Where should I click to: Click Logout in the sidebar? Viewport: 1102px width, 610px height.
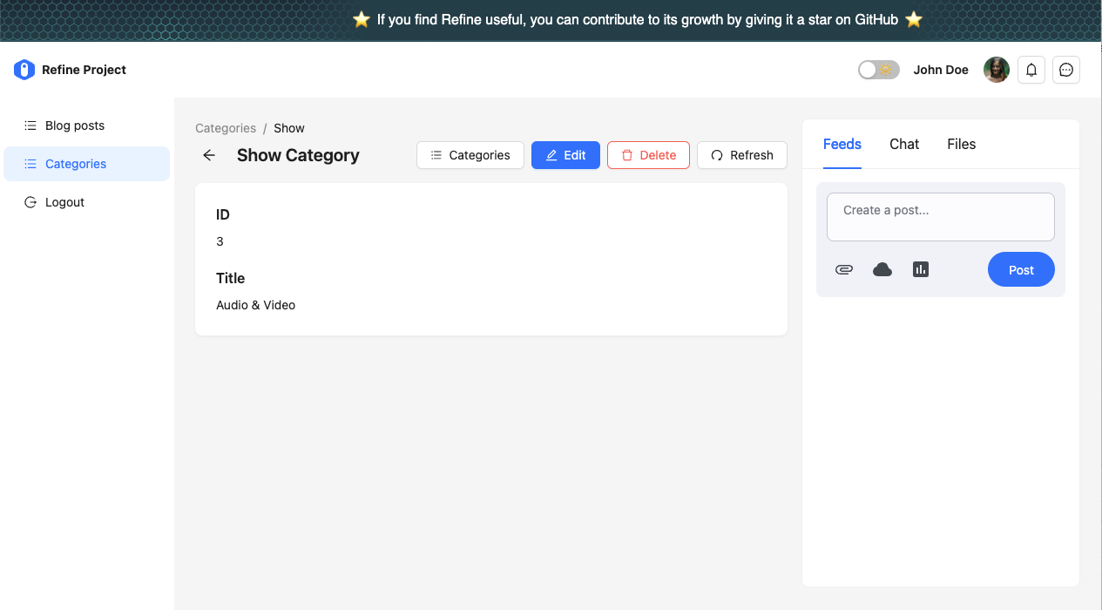coord(64,201)
